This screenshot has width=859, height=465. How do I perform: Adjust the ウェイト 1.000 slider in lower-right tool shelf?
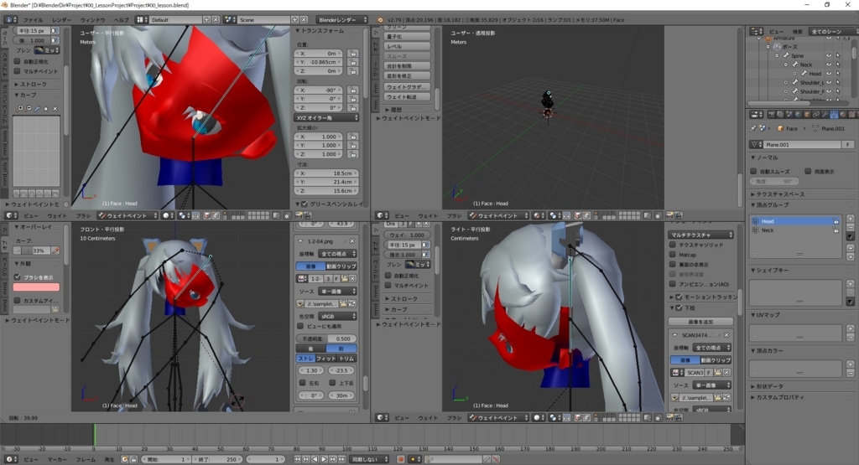click(407, 235)
